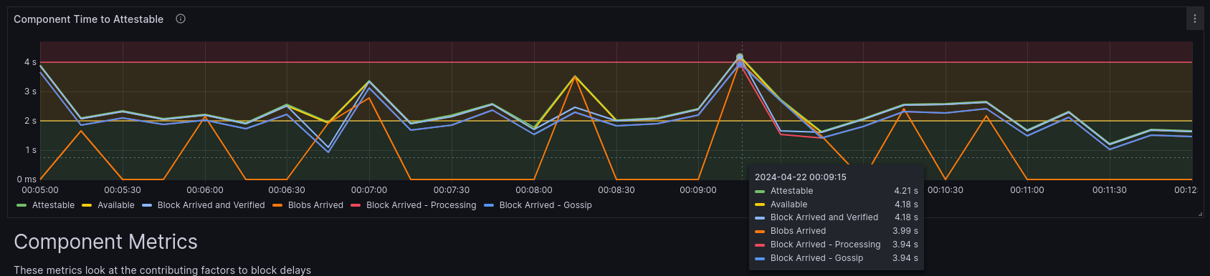The height and width of the screenshot is (276, 1210).
Task: Toggle the Available legend series
Action: 116,205
